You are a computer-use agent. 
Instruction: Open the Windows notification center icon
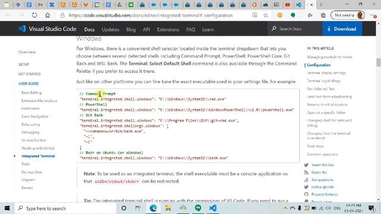371,208
